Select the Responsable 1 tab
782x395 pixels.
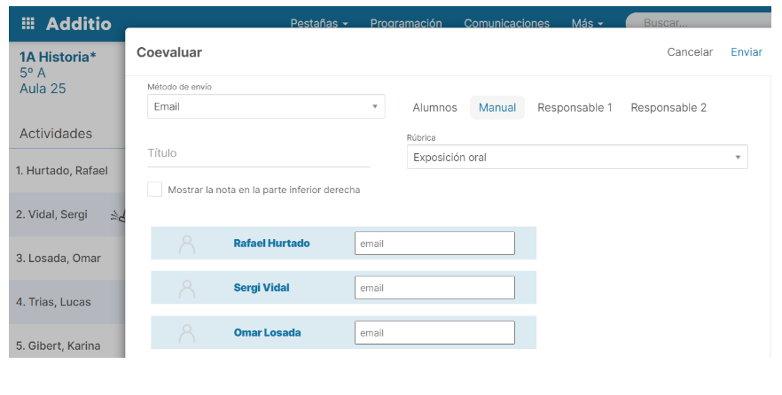[x=575, y=108]
